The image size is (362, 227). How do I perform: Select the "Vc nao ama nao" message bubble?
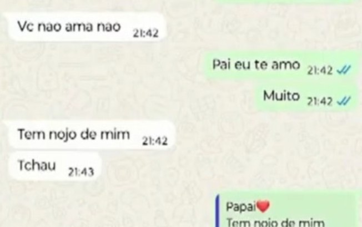coord(87,27)
